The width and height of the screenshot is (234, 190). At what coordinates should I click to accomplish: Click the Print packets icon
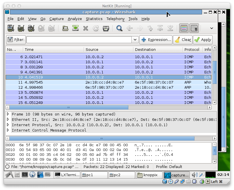point(106,28)
